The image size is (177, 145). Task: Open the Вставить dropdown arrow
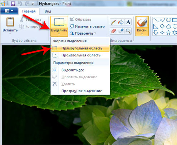[10, 34]
